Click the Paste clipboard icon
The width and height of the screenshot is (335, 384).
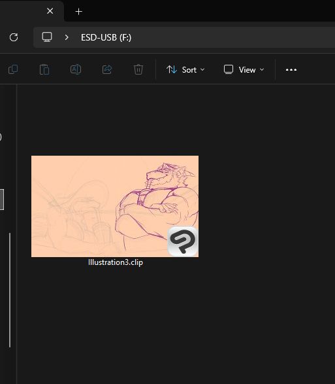pos(44,69)
